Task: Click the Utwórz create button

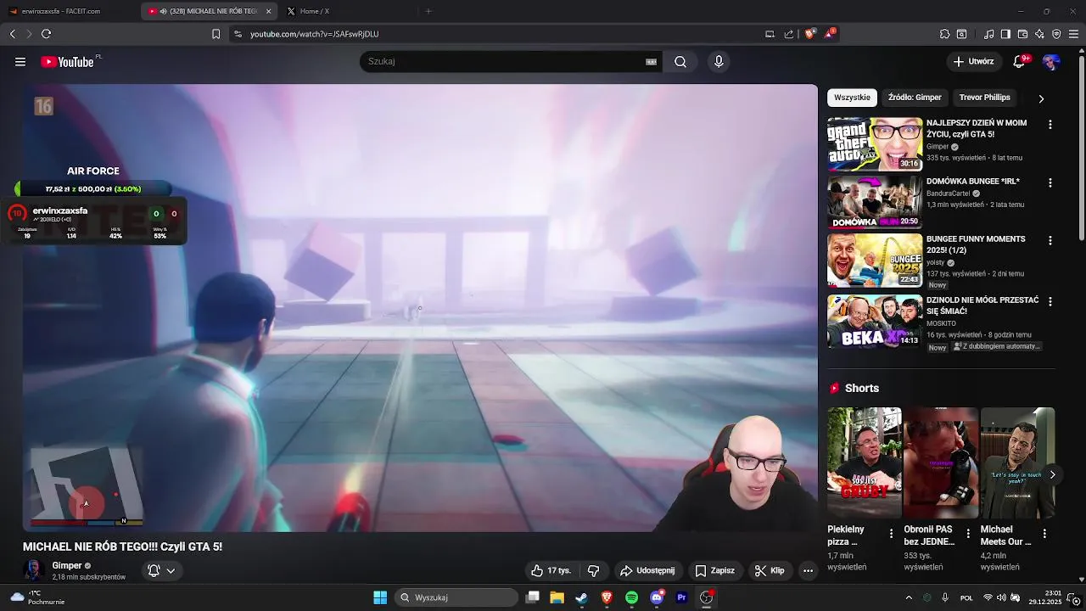Action: pos(973,62)
